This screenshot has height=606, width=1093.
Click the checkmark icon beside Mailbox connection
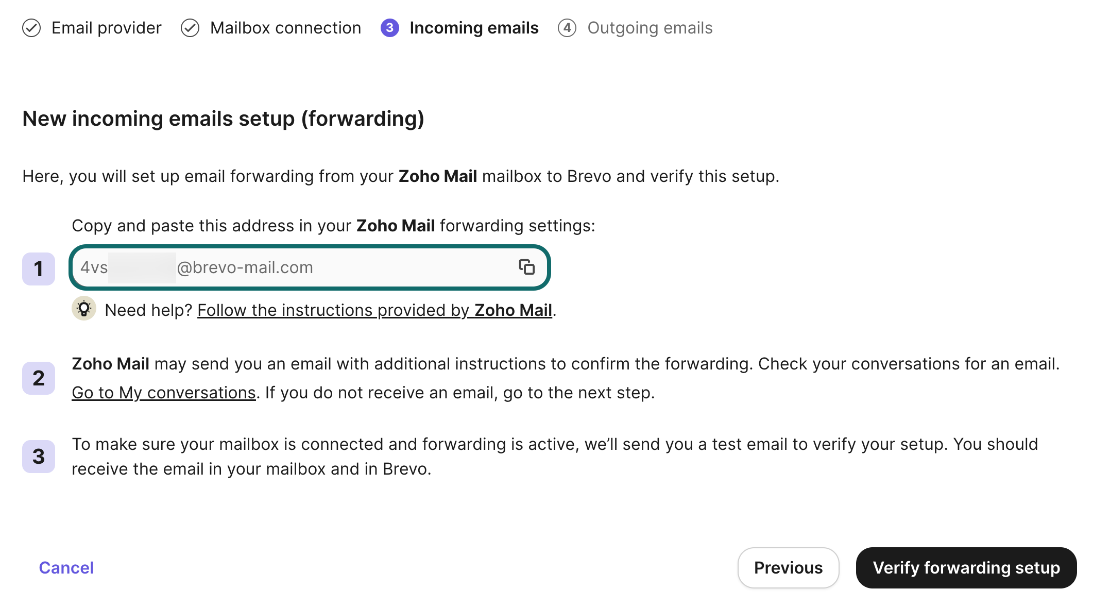point(190,28)
